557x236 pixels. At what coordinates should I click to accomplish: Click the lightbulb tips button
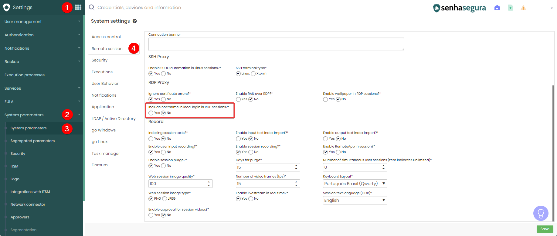click(541, 213)
